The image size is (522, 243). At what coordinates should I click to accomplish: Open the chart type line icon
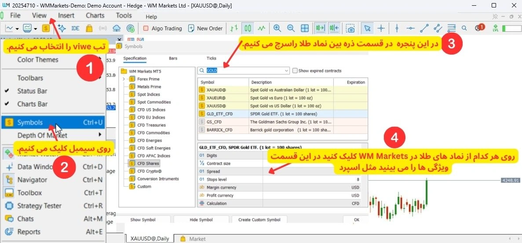(10, 28)
